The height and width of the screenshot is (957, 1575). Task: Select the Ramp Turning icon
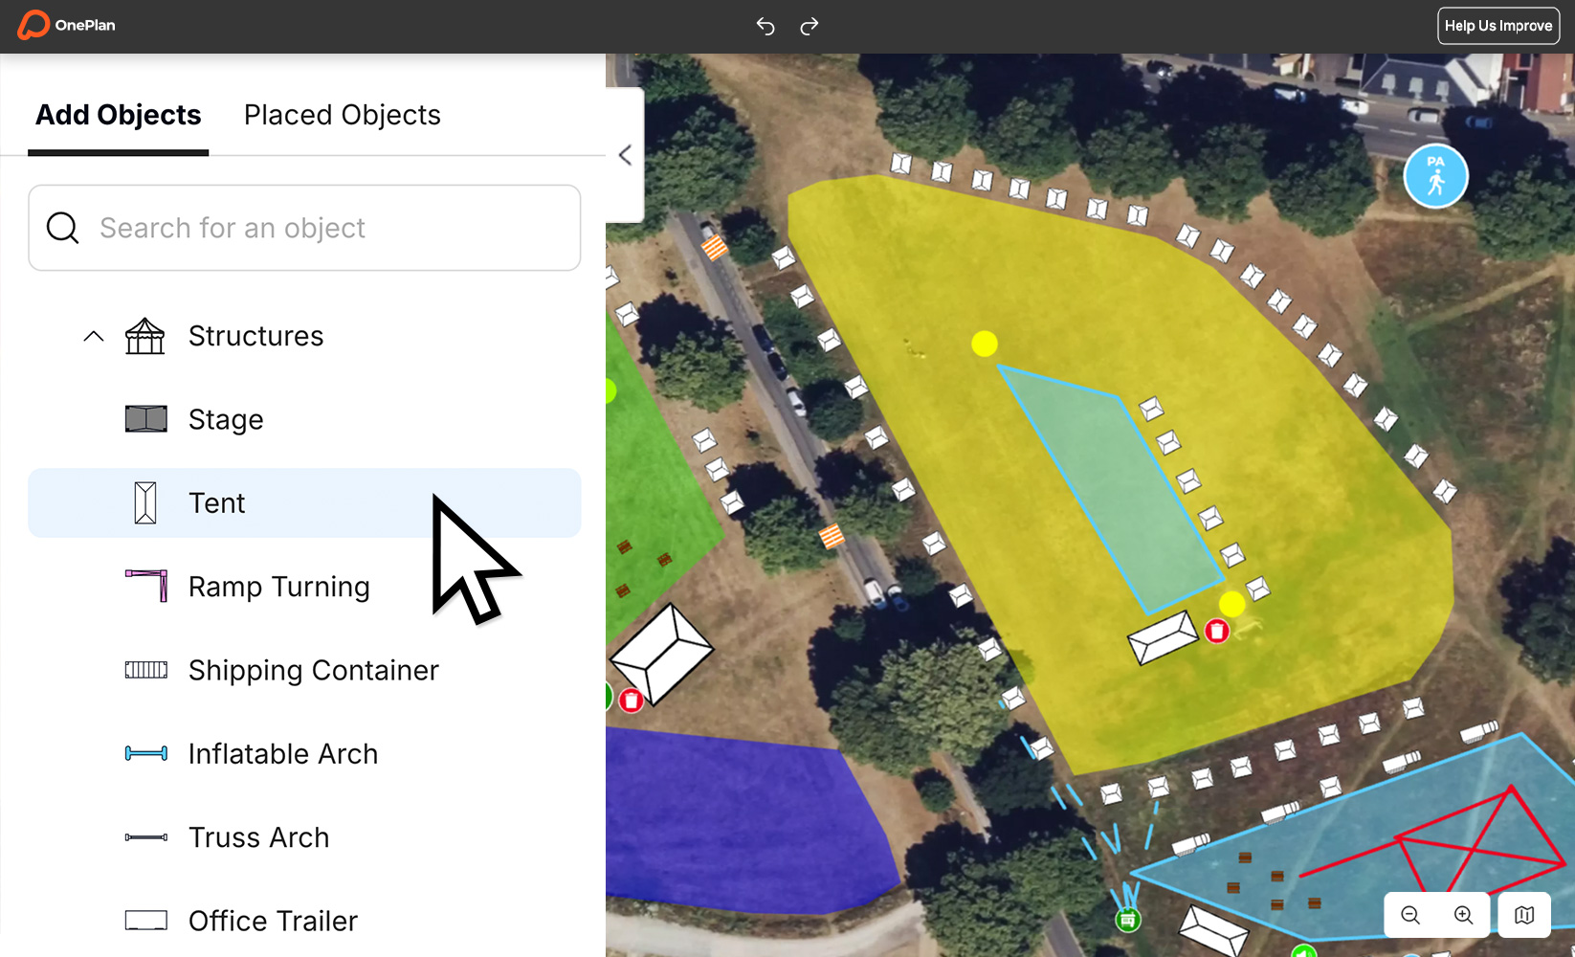click(145, 586)
